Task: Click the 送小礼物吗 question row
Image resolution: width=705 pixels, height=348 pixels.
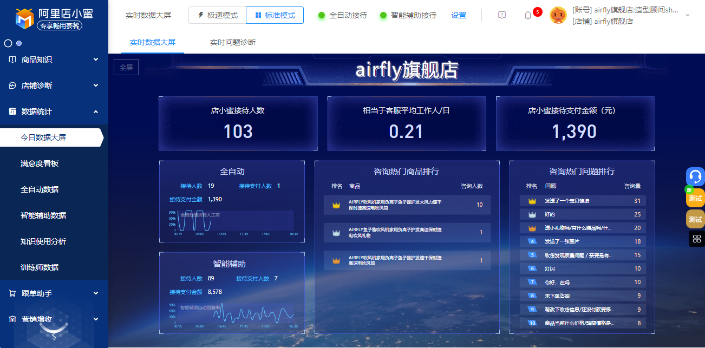Action: point(583,228)
